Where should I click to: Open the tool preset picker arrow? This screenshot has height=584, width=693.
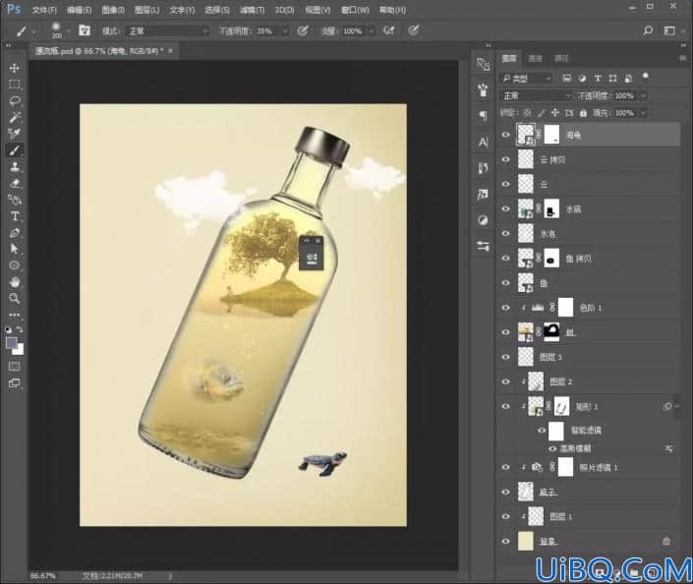pos(33,31)
